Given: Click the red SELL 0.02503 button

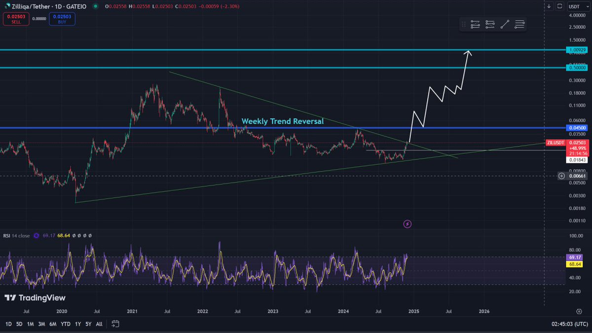Looking at the screenshot, I should click(16, 19).
